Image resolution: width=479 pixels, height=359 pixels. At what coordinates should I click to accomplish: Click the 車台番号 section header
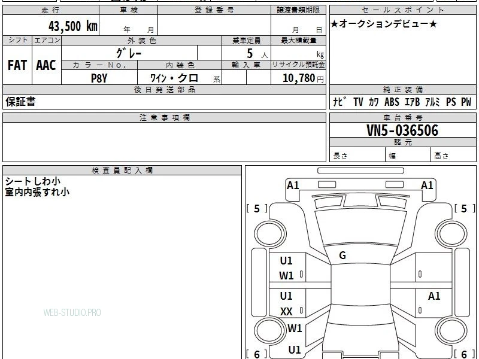pyautogui.click(x=402, y=117)
